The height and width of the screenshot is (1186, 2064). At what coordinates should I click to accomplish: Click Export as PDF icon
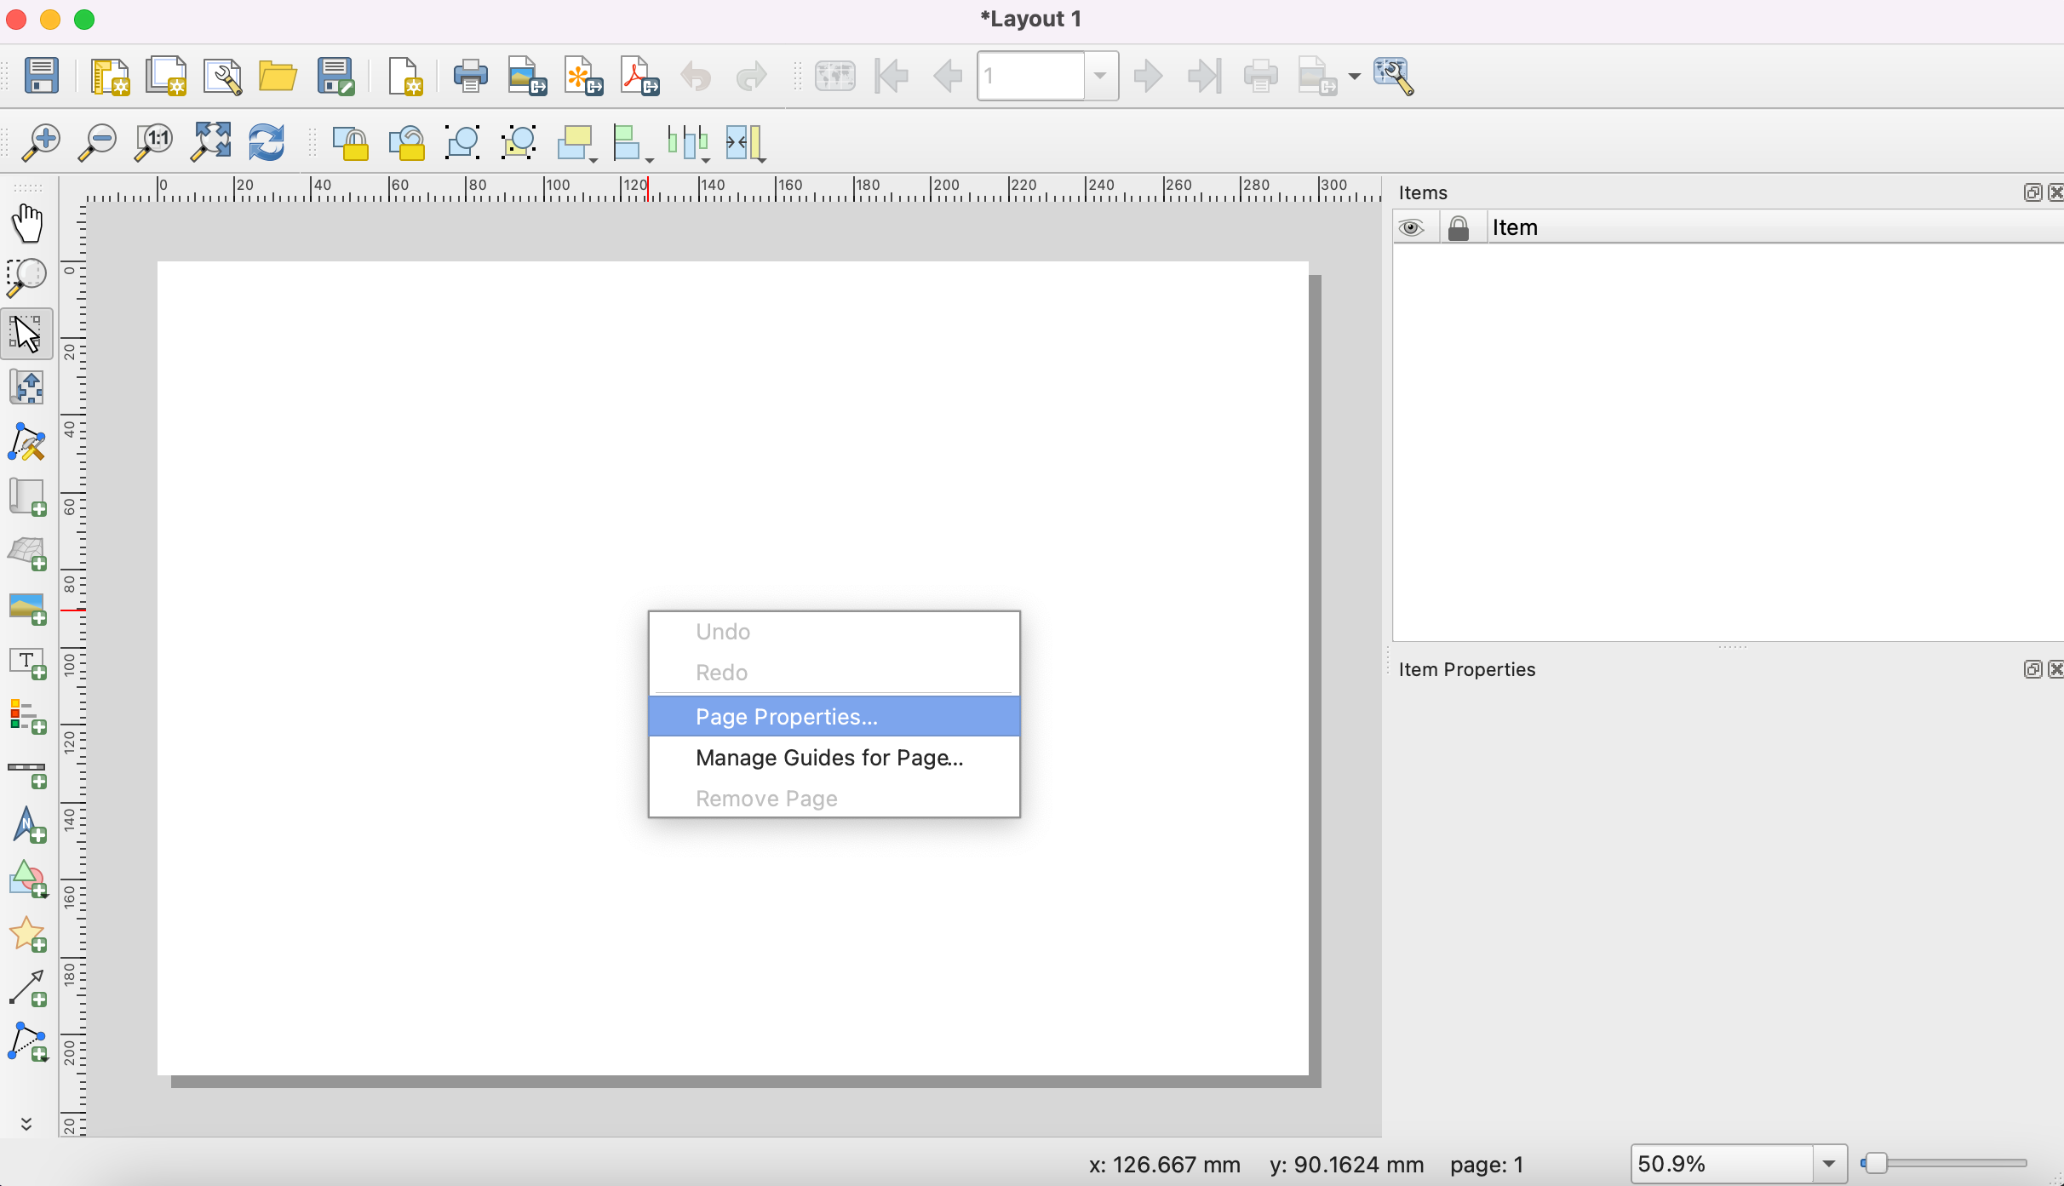coord(639,76)
